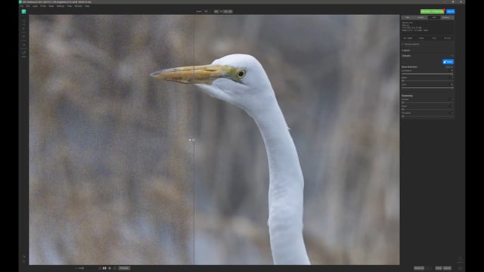This screenshot has height=272, width=484.
Task: Select the fourth tool icon in left toolbar
Action: coord(23,45)
